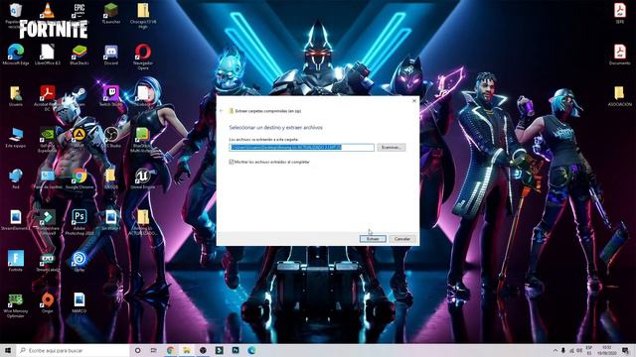
Task: Select the TLauncher Minecraft desktop icon
Action: pyautogui.click(x=110, y=13)
